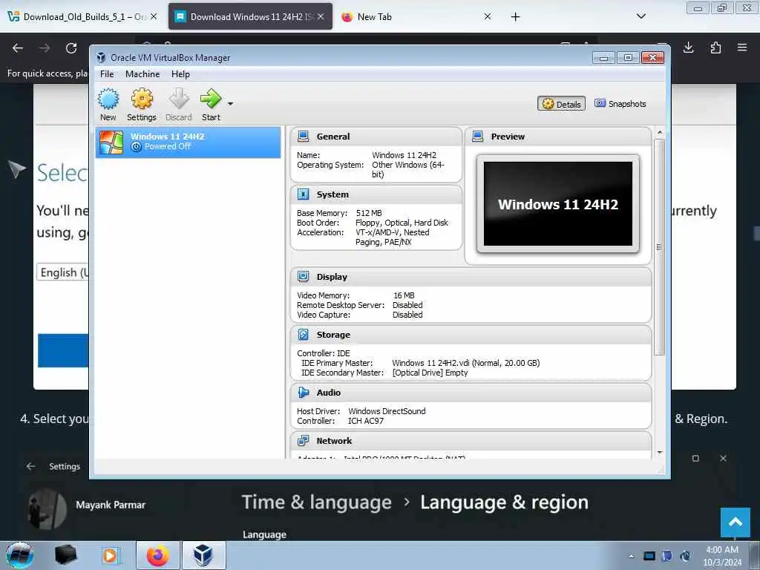Click the details pane scroll down arrow
Viewport: 760px width, 570px height.
(x=660, y=453)
